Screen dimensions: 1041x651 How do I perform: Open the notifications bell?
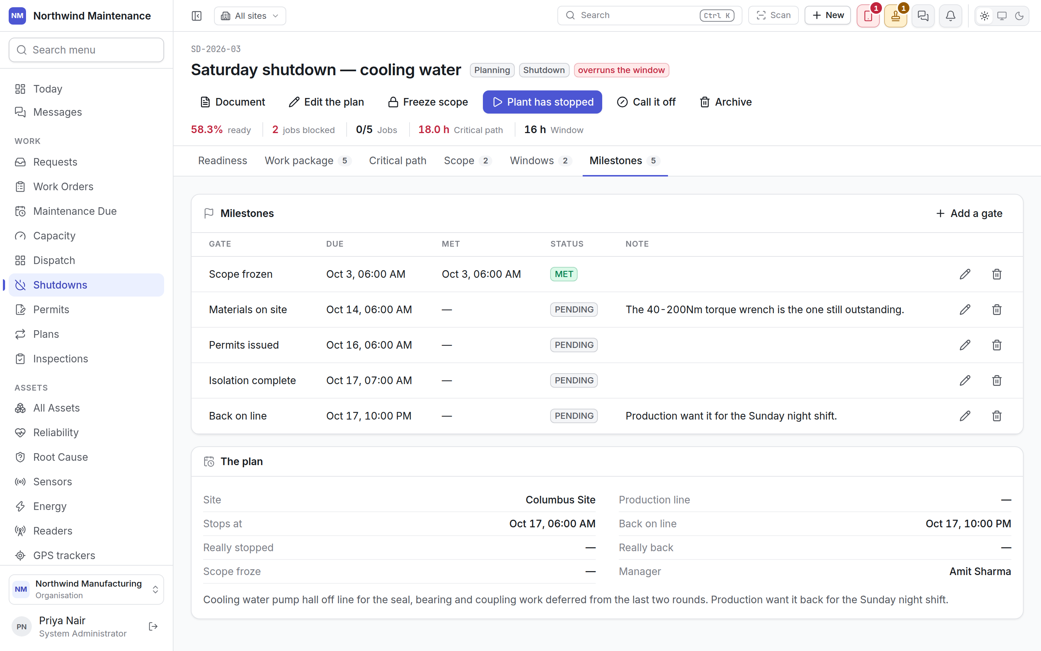pyautogui.click(x=951, y=16)
